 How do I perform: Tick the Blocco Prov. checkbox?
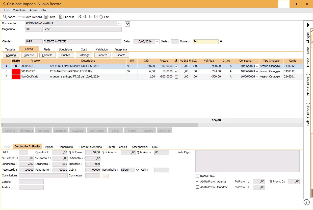197,176
